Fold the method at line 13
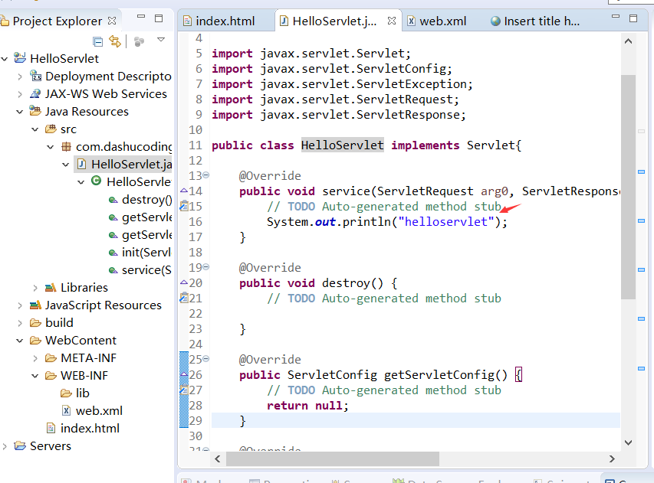This screenshot has height=483, width=654. pos(206,175)
